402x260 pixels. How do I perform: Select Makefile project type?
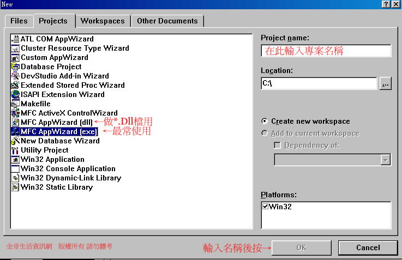pos(35,104)
